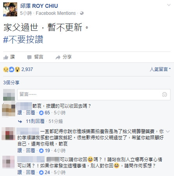Image resolution: width=174 pixels, height=176 pixels.
Task: Click the #不要按讚 hashtag link
Action: click(23, 39)
